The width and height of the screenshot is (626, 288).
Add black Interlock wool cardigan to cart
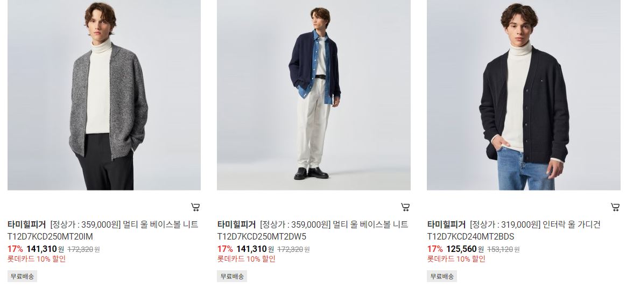615,207
